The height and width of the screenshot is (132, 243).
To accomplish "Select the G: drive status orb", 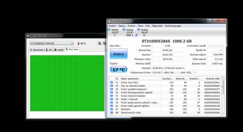I will point(139,30).
